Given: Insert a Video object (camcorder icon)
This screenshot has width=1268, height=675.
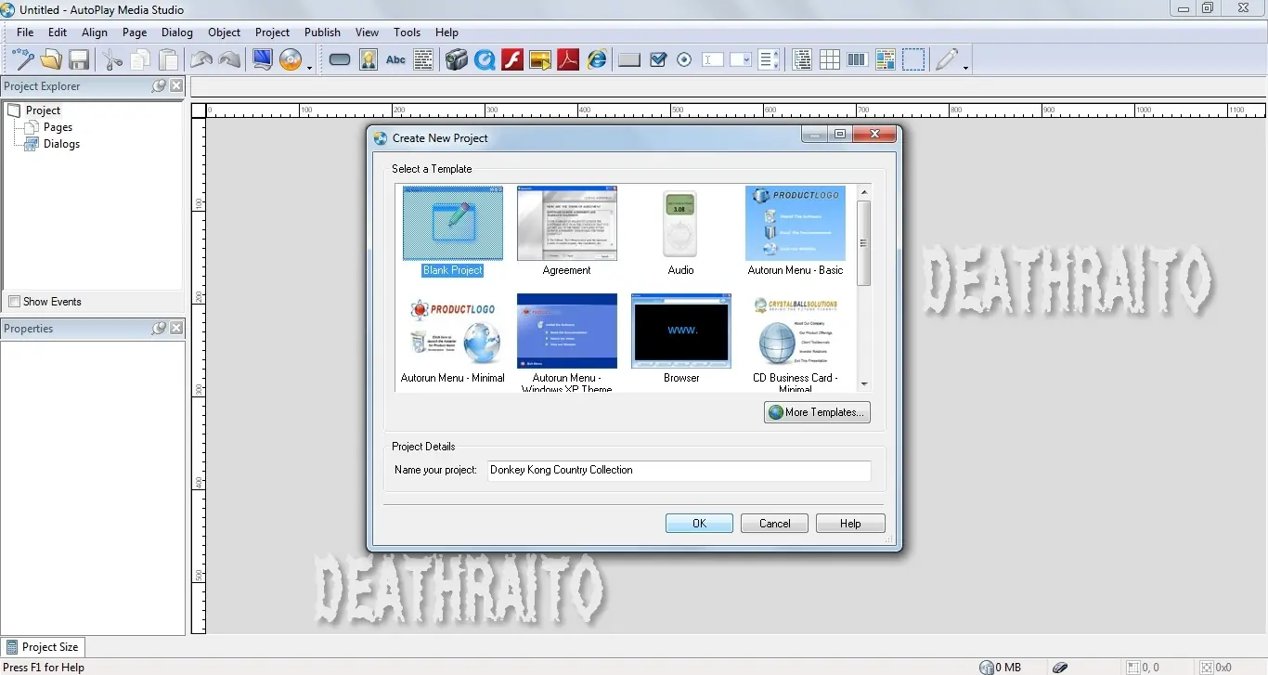Looking at the screenshot, I should pos(456,60).
